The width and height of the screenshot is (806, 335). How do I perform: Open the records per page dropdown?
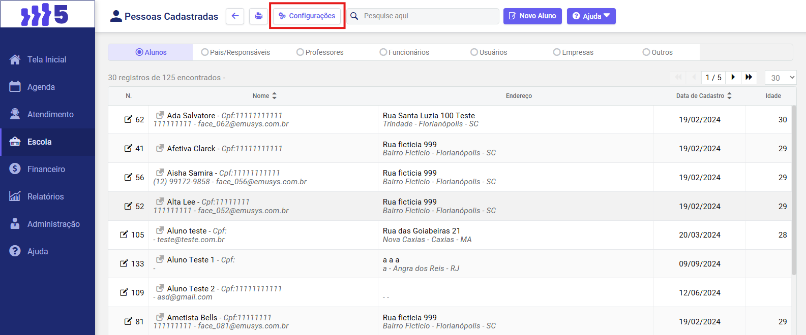click(780, 78)
